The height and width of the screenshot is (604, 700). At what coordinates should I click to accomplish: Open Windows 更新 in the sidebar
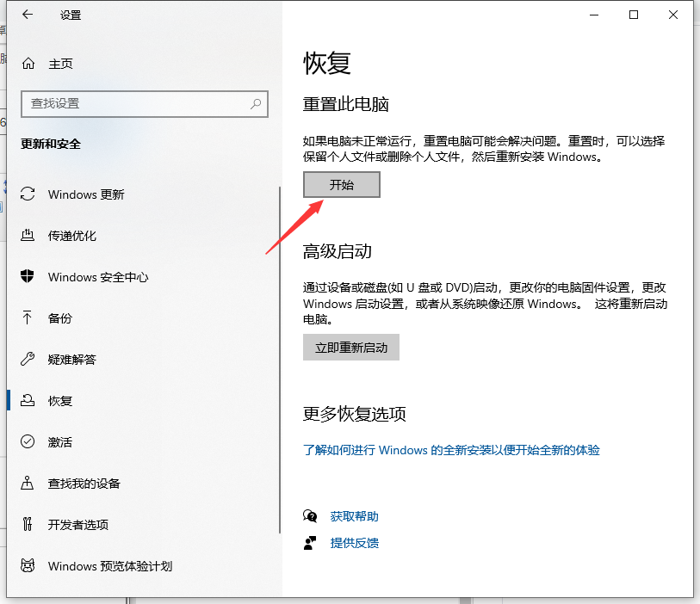[86, 194]
